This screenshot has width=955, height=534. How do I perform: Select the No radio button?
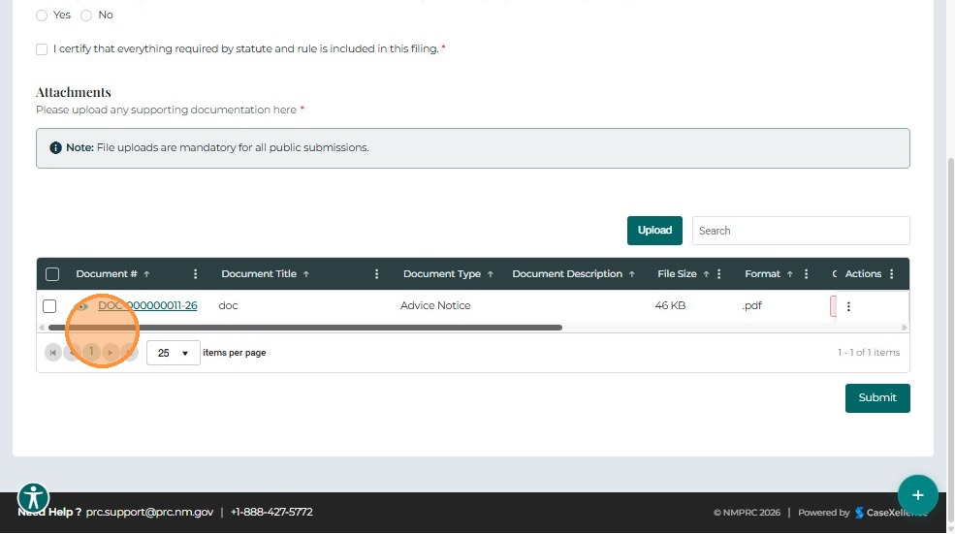(x=86, y=16)
